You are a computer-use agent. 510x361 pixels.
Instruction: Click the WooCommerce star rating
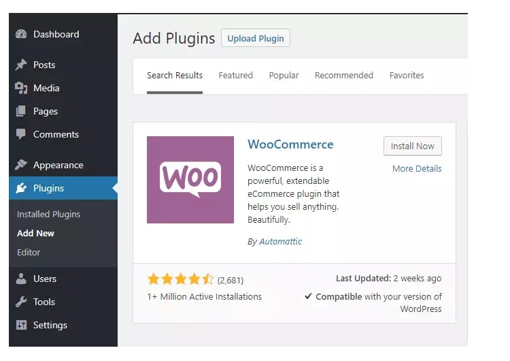coord(180,279)
